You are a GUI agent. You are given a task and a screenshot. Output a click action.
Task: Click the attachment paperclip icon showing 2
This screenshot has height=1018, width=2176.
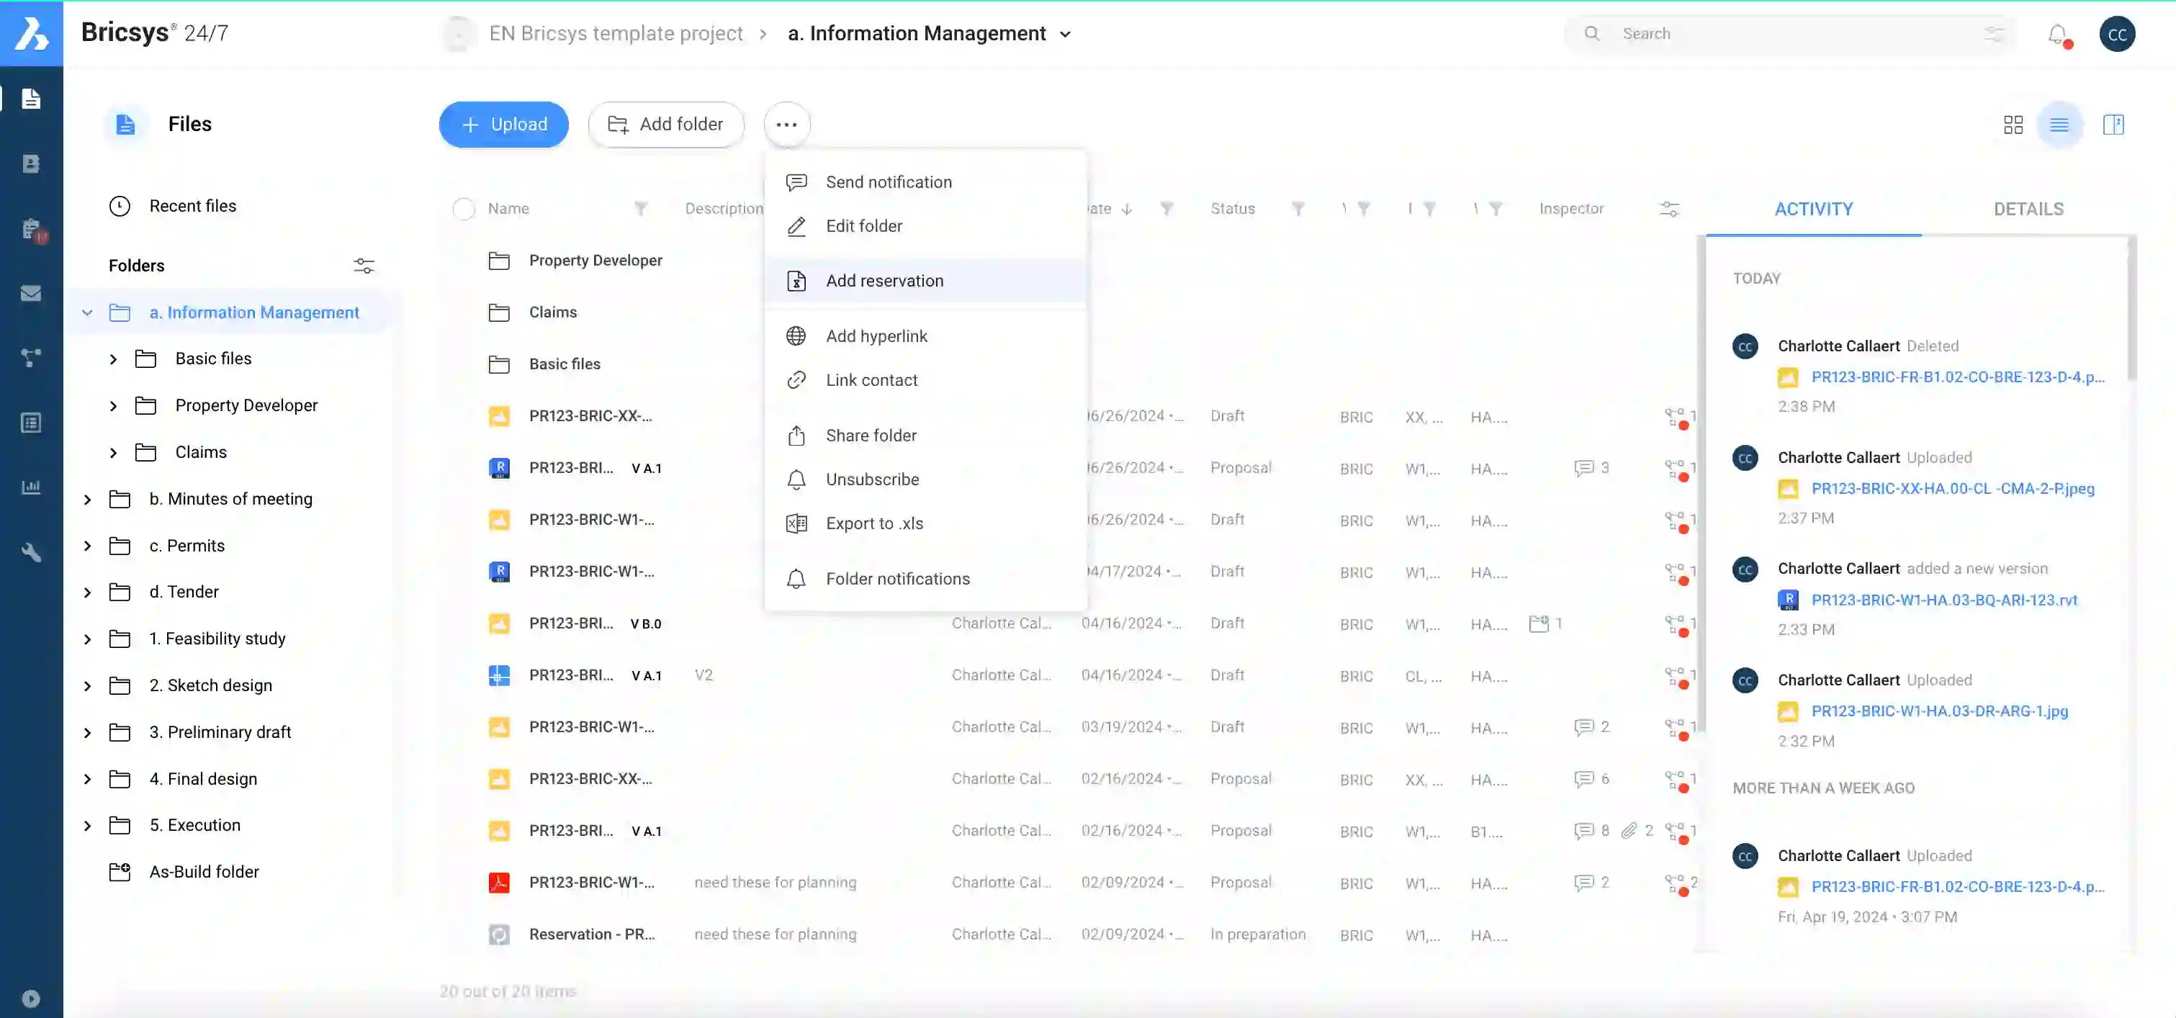[x=1636, y=830]
